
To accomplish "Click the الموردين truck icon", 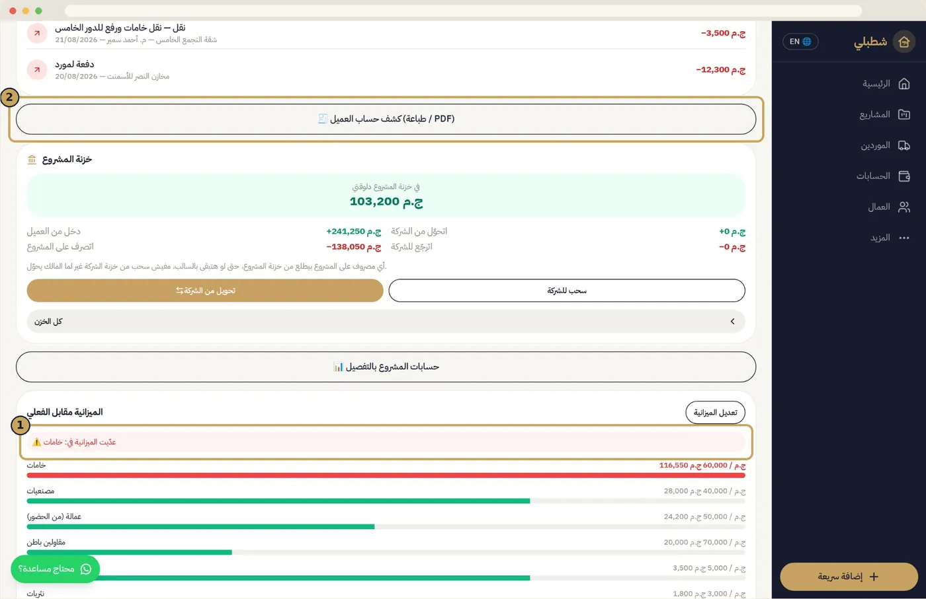I will pos(904,145).
